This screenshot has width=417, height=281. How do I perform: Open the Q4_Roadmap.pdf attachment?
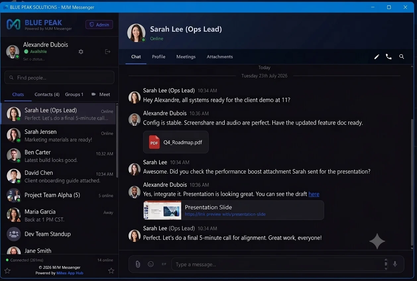[176, 142]
